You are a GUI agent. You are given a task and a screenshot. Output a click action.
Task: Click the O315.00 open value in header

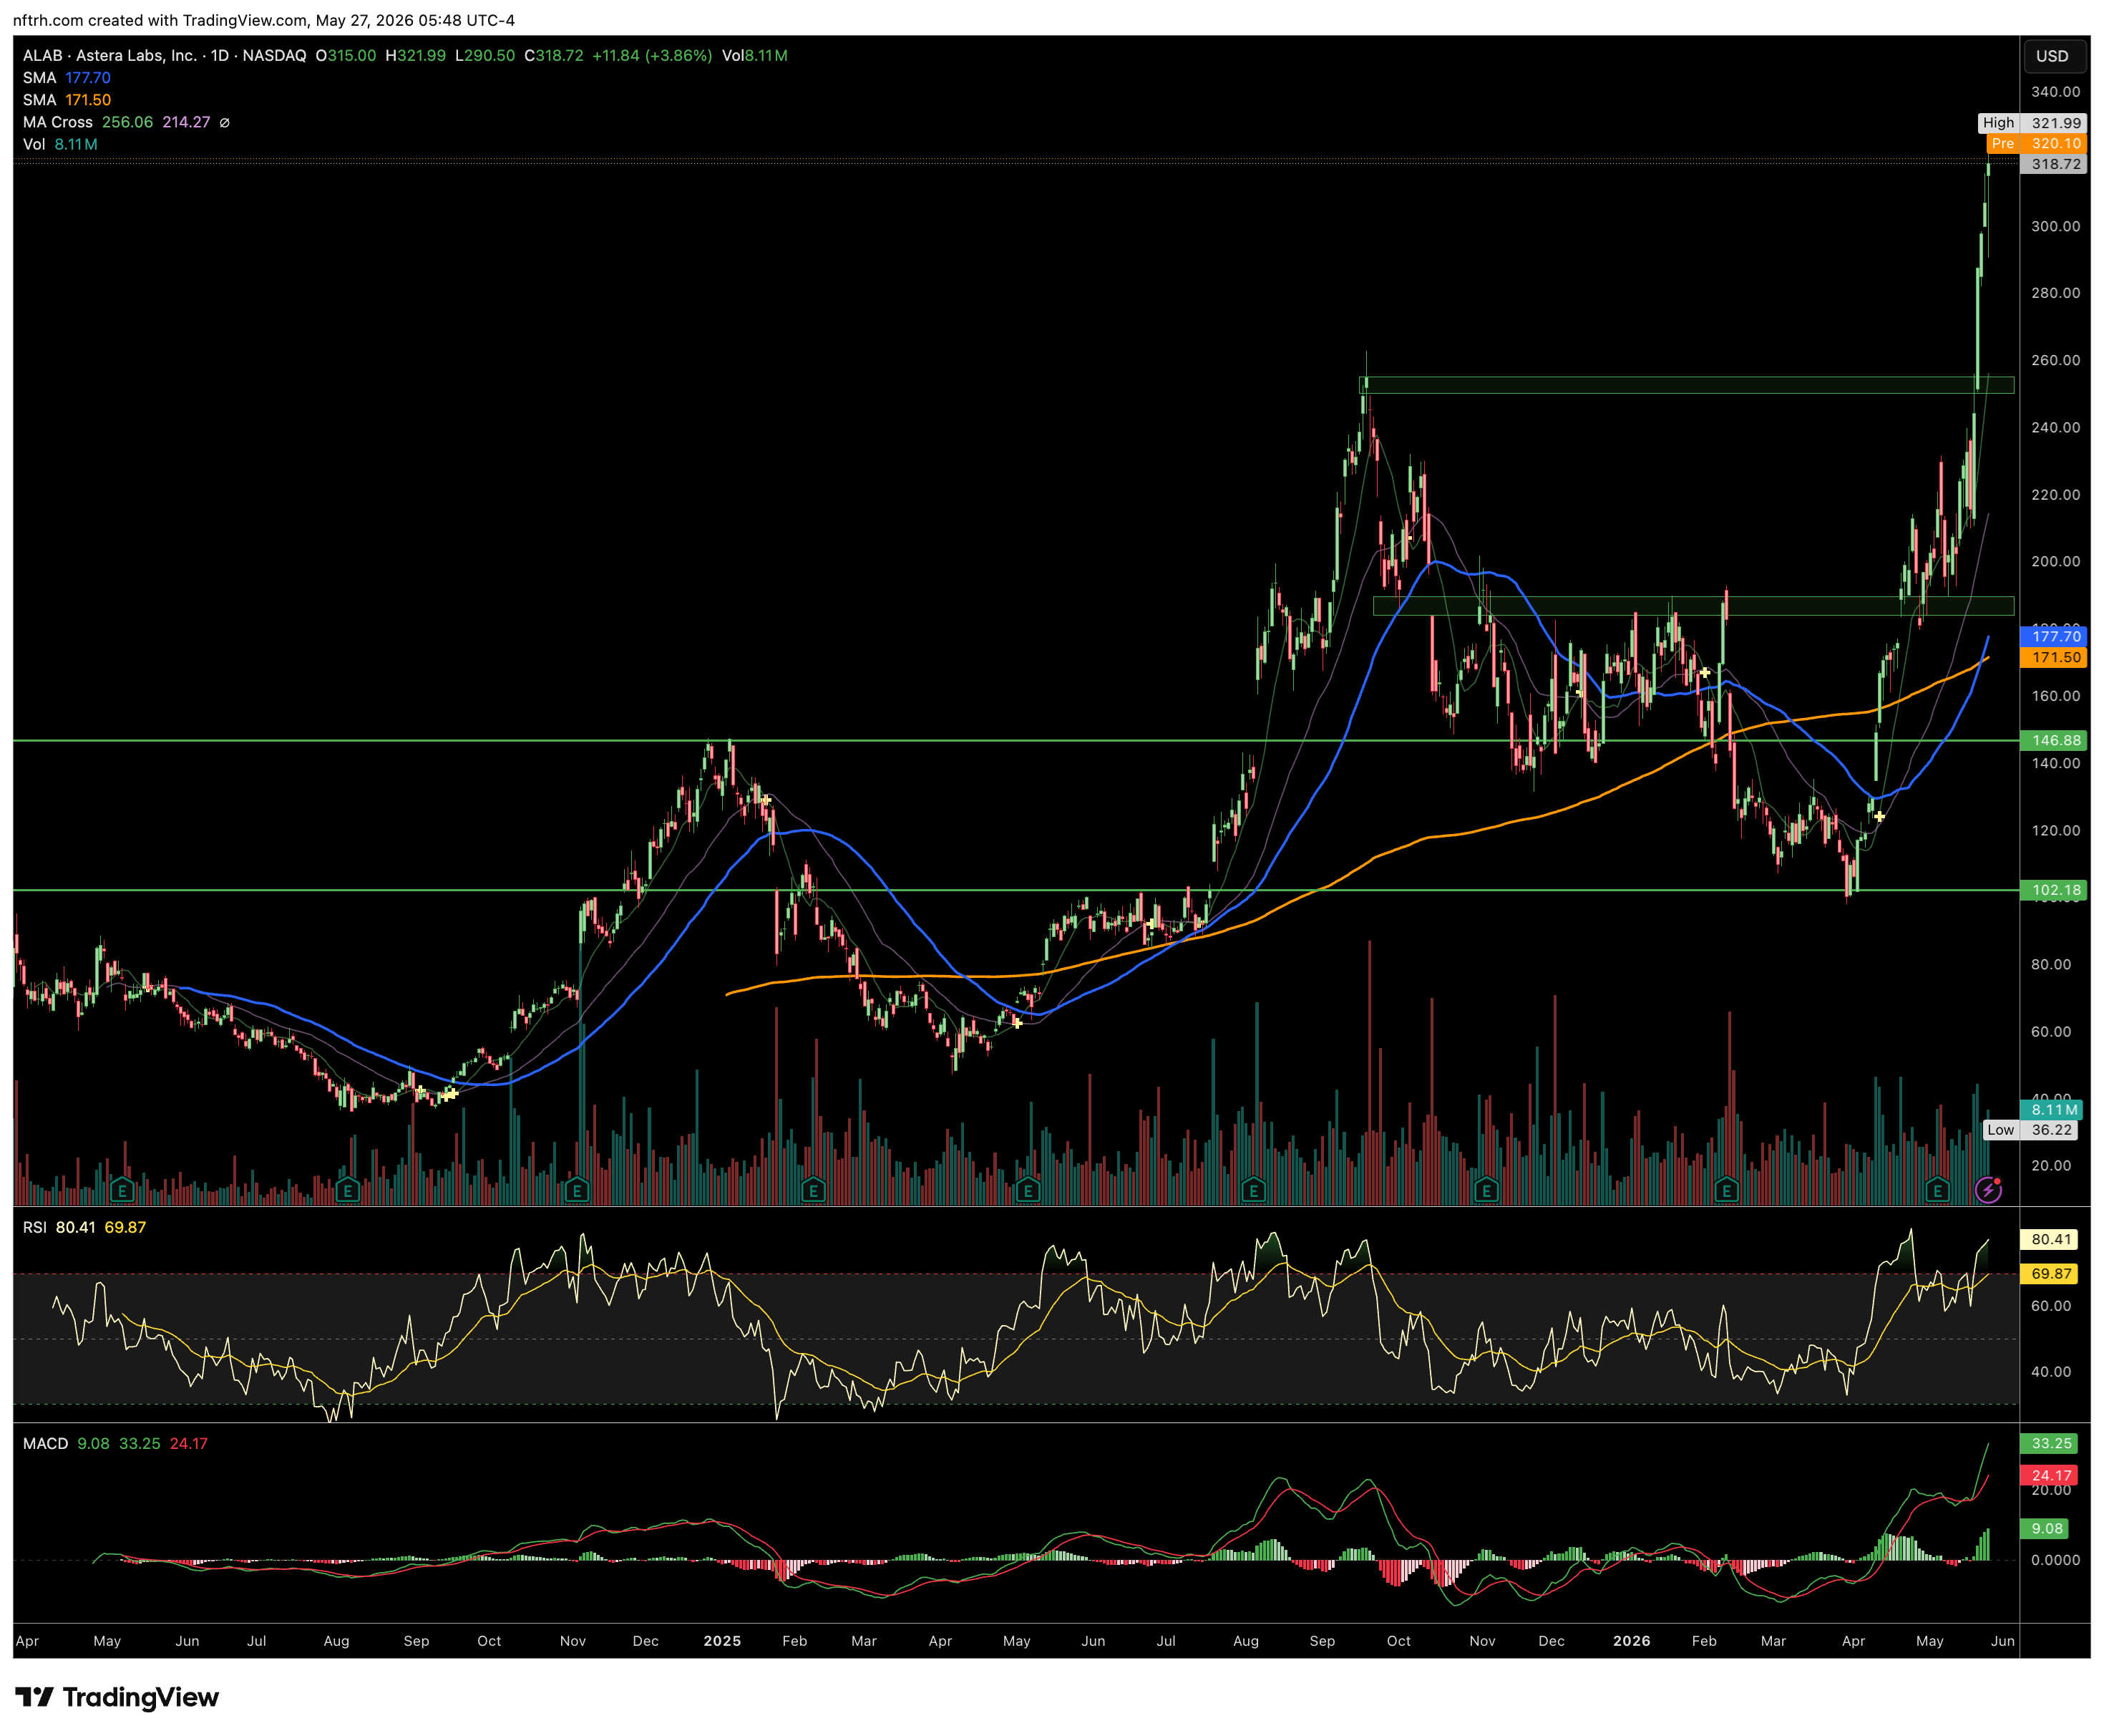coord(346,55)
